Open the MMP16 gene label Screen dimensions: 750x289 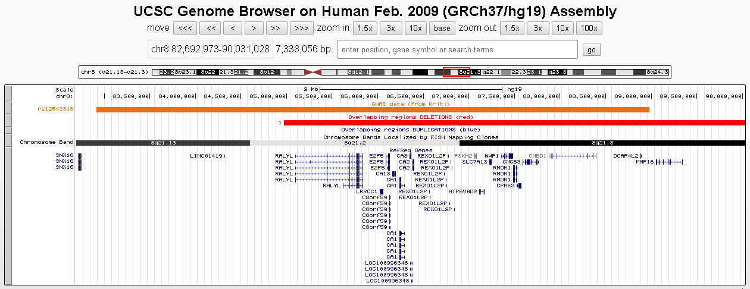pyautogui.click(x=644, y=162)
